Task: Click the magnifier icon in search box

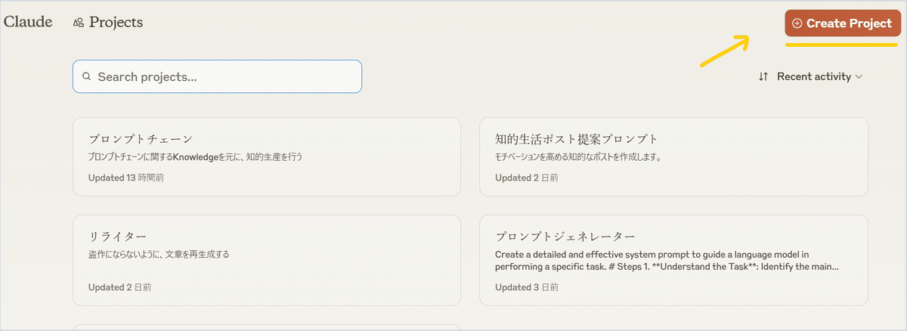Action: pyautogui.click(x=87, y=77)
